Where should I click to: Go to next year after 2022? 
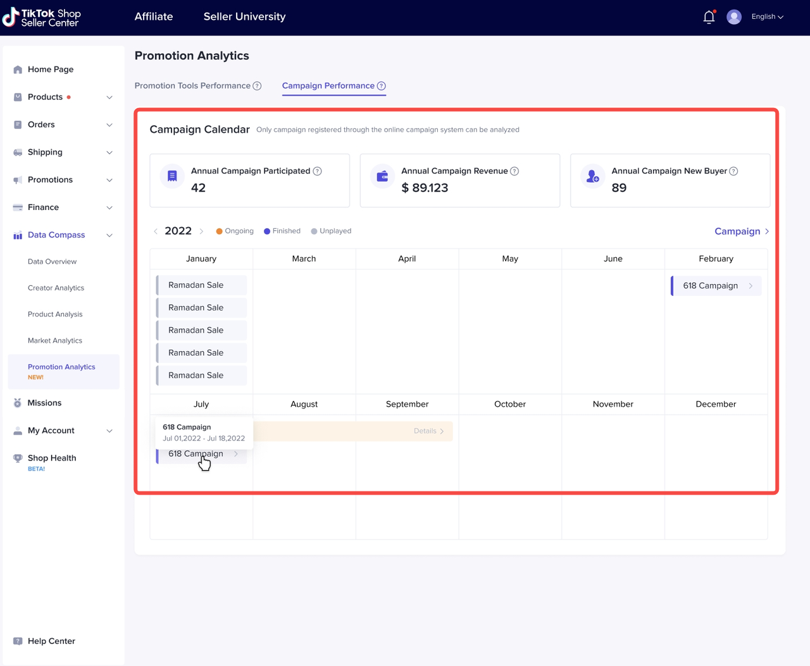pos(201,231)
